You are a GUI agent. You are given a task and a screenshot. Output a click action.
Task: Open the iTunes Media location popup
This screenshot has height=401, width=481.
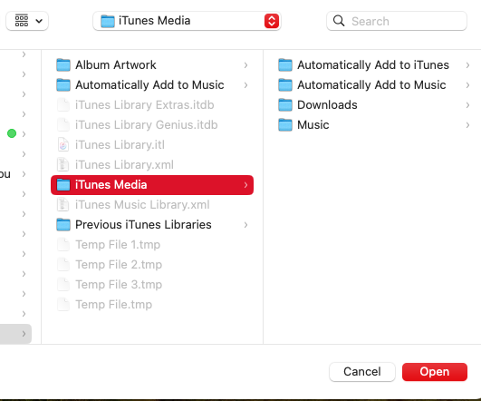[x=187, y=21]
